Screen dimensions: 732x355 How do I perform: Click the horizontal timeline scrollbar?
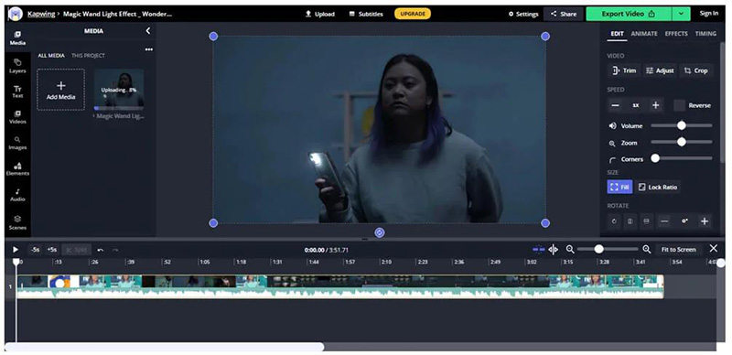pyautogui.click(x=164, y=347)
